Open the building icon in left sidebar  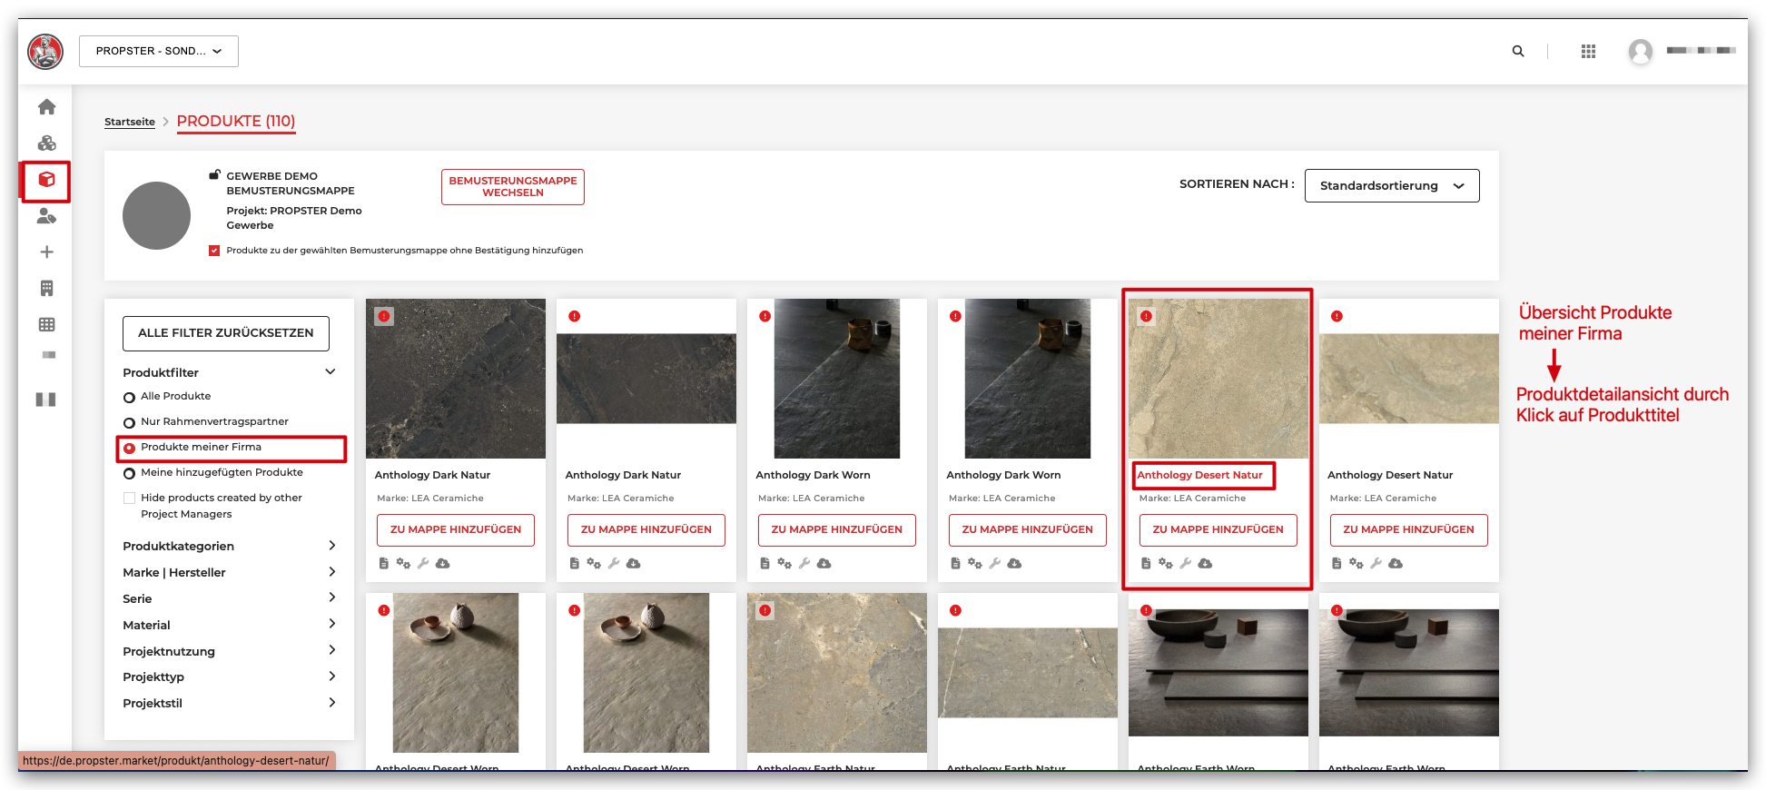tap(46, 289)
